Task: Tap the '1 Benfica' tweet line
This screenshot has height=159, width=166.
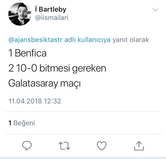Action: [27, 53]
